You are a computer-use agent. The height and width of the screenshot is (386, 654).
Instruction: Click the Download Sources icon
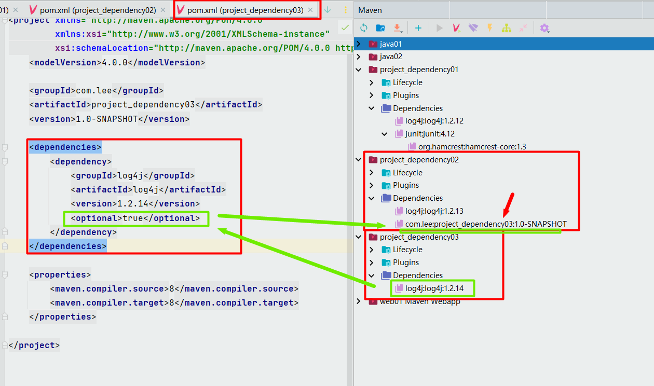[397, 28]
